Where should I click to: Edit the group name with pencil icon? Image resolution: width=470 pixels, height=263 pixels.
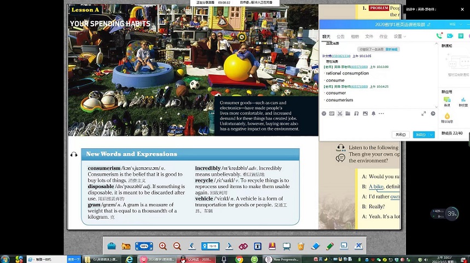pos(428,25)
